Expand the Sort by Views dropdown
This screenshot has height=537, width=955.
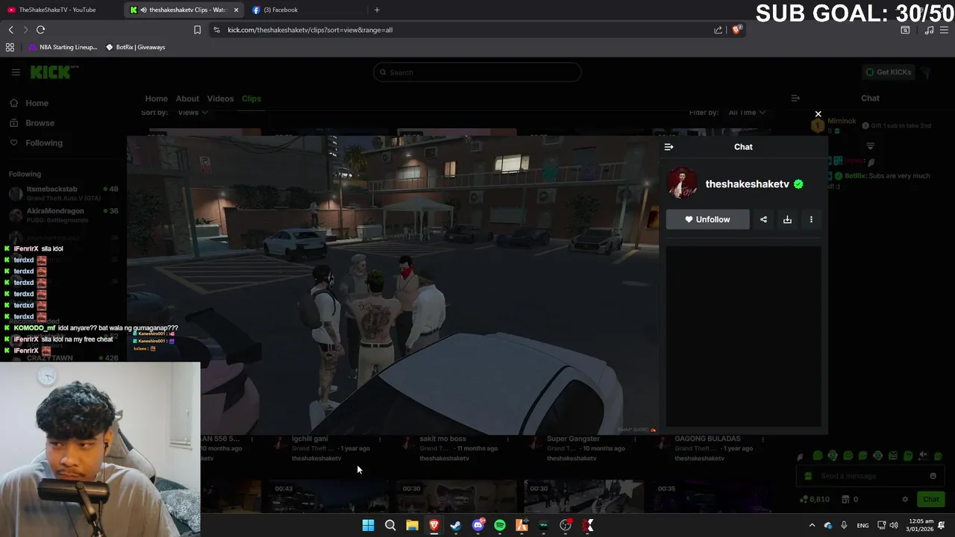[x=192, y=113]
